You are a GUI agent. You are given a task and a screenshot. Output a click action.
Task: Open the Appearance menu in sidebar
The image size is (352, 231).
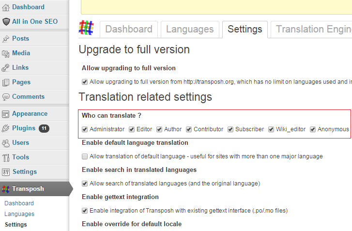click(x=30, y=114)
